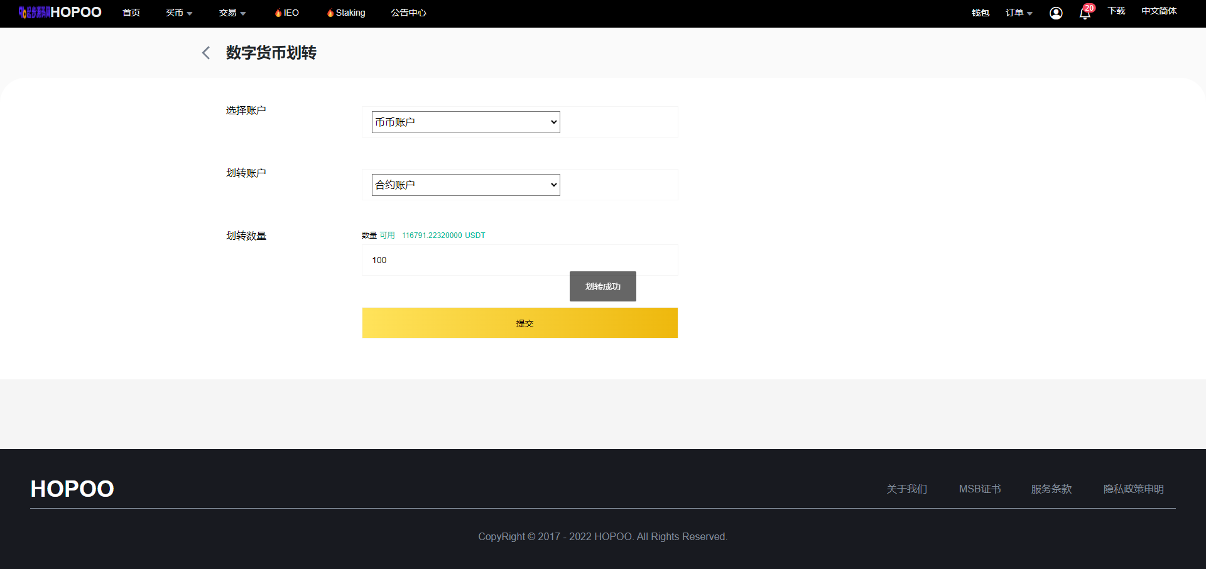Expand the 币币账户 source account dropdown
1206x569 pixels.
point(465,122)
